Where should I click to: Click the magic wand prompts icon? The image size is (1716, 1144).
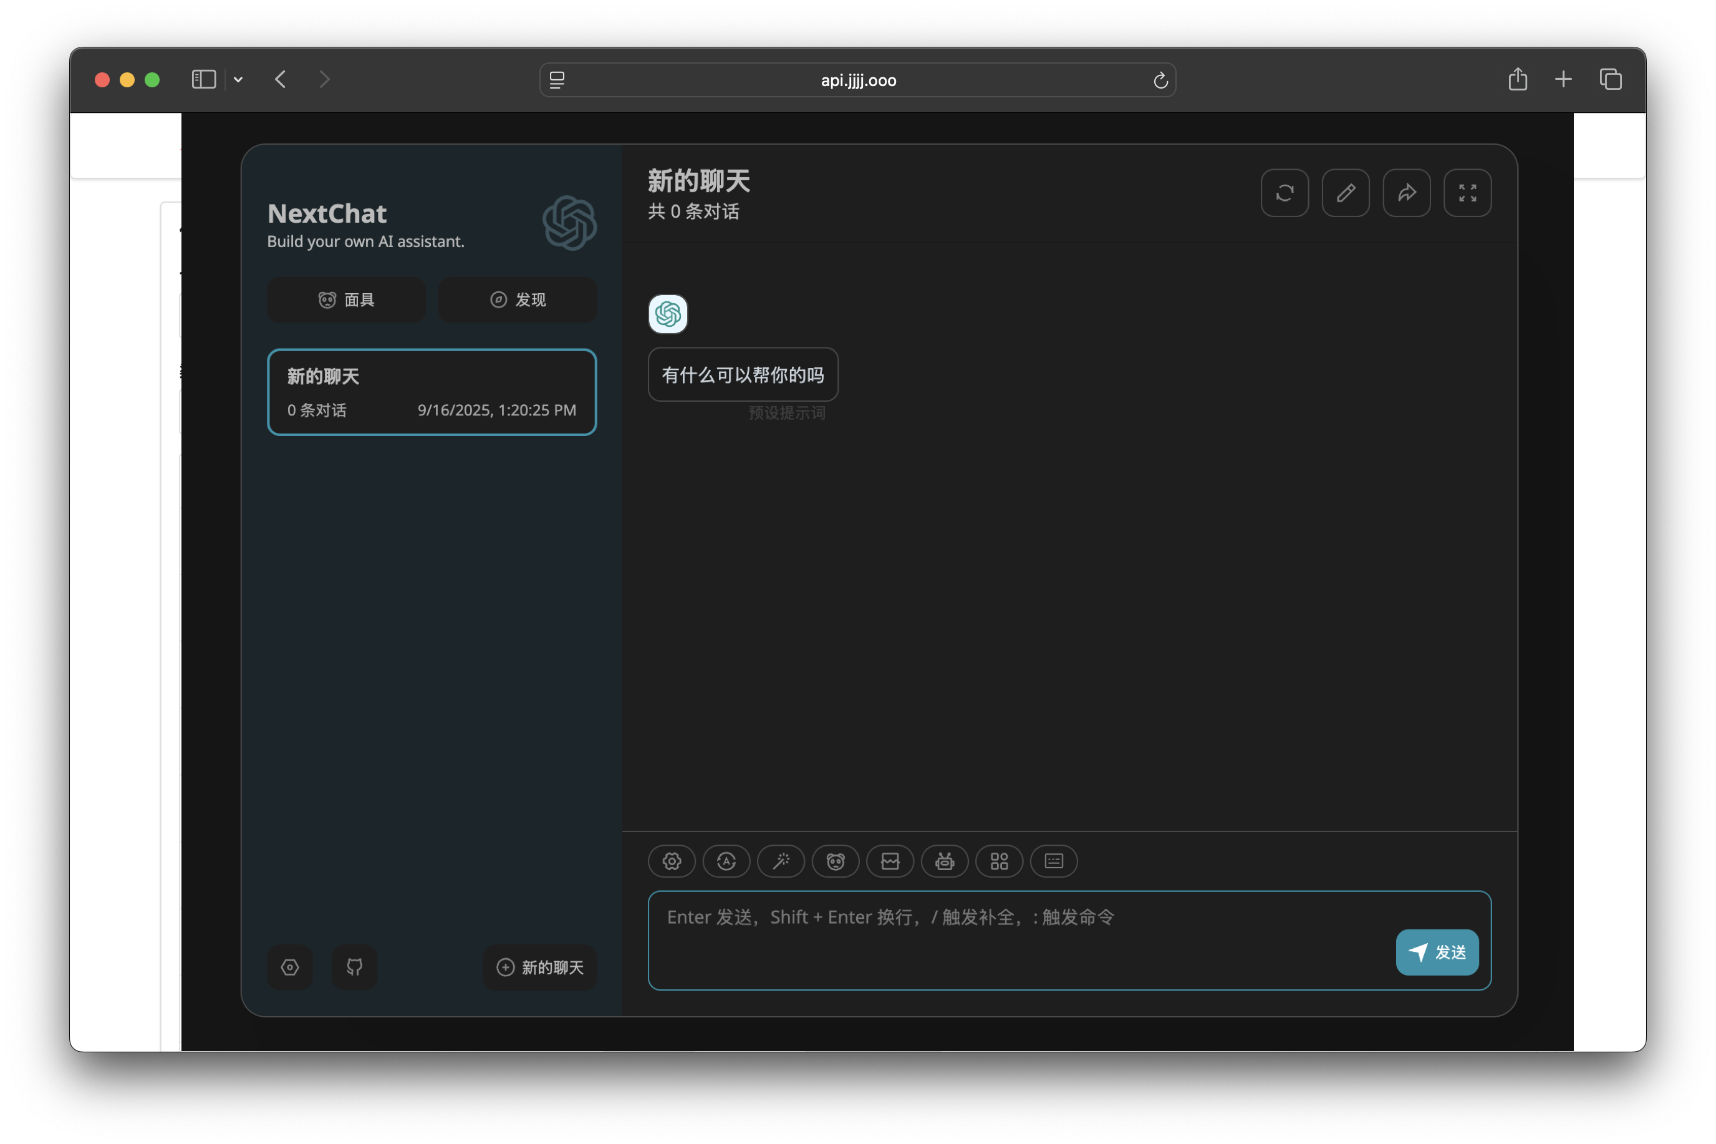(780, 861)
